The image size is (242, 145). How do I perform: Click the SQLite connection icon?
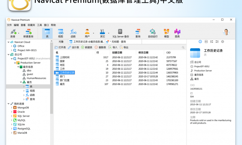[15, 124]
